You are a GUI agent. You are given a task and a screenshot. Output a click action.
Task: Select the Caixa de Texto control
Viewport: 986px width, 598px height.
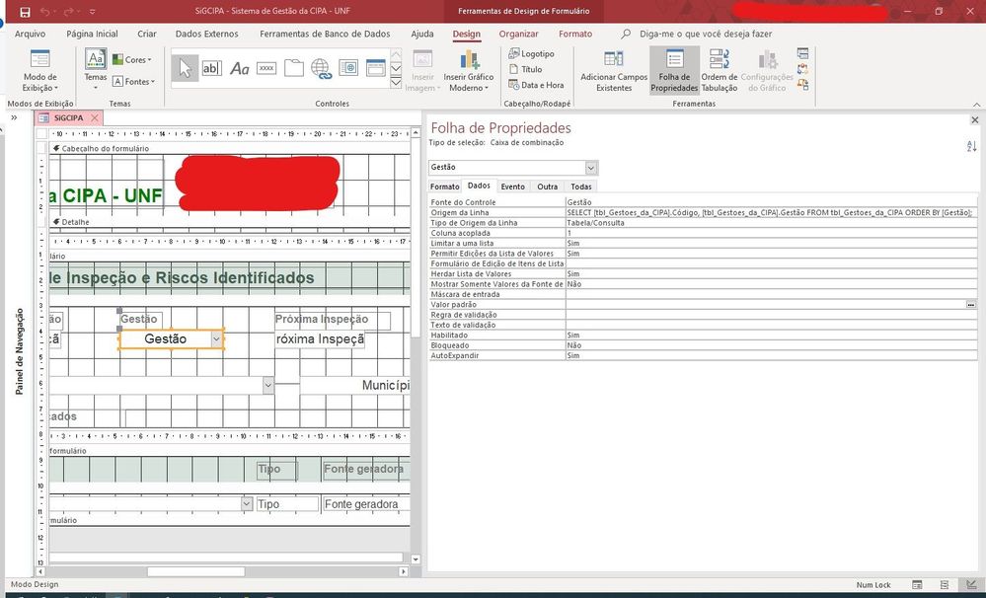coord(212,67)
